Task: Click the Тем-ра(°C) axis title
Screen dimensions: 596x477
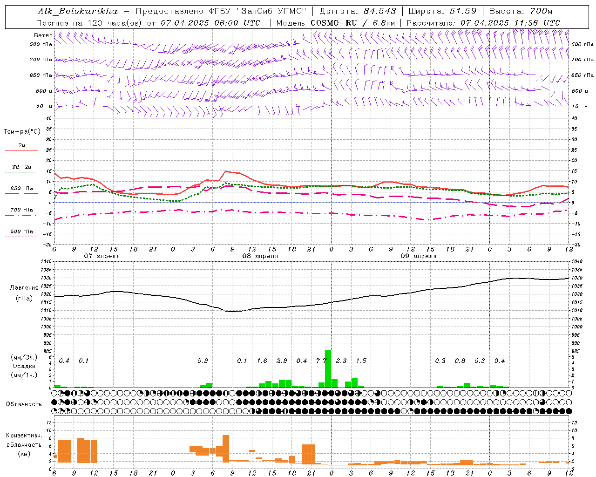Action: pos(22,132)
